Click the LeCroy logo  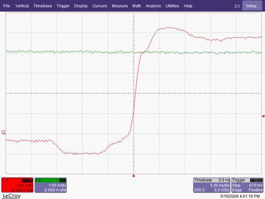[x=12, y=196]
